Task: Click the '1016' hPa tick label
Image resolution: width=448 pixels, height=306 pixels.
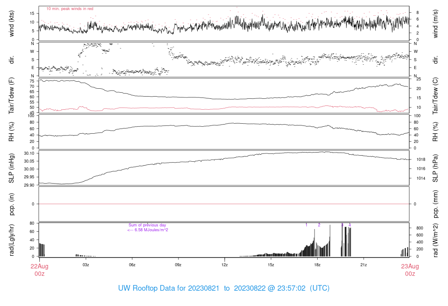Action: (420, 169)
